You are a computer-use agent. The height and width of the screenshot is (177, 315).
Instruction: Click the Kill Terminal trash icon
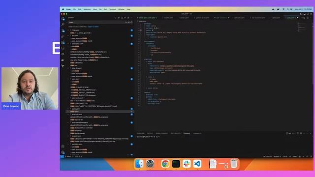(x=301, y=133)
